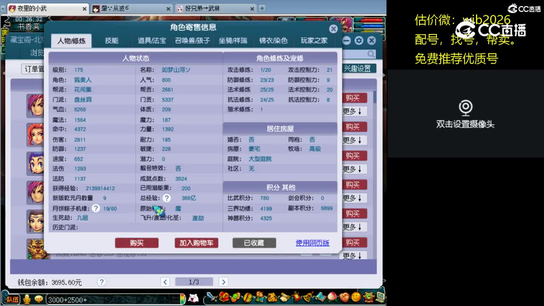Open the microphone icon near bottom left
The width and height of the screenshot is (544, 306).
pos(27,300)
